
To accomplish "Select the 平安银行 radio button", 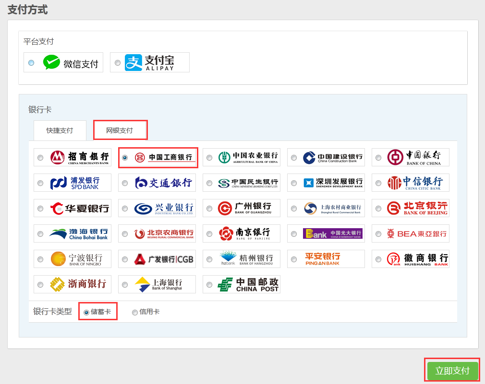I will tap(294, 259).
